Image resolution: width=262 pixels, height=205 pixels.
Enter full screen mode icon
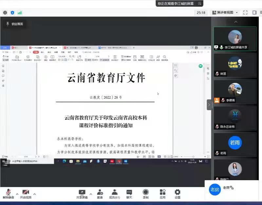pos(245,13)
